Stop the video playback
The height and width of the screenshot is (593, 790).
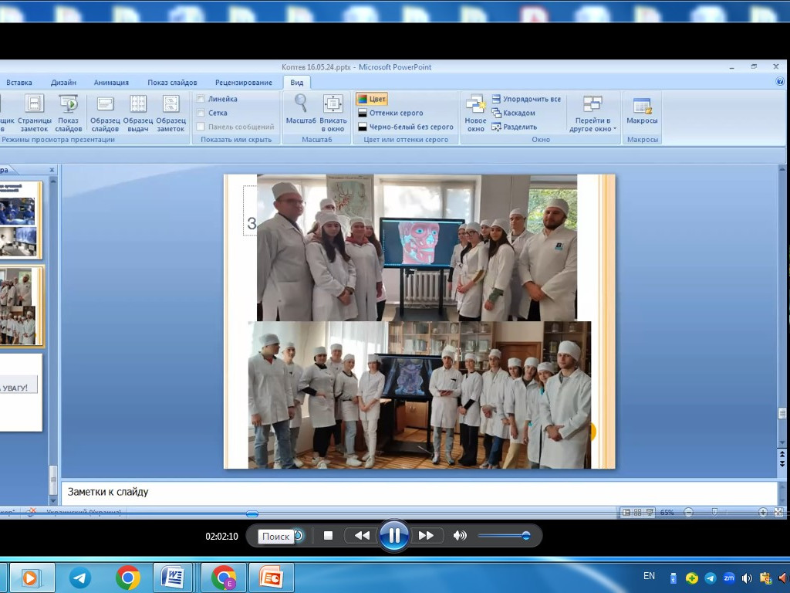[328, 536]
